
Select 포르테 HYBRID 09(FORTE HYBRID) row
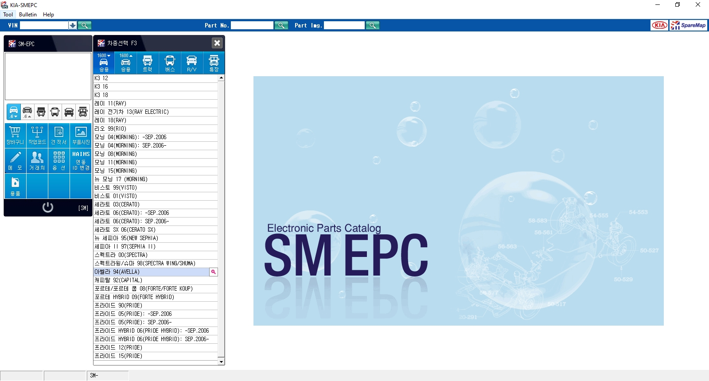(156, 297)
